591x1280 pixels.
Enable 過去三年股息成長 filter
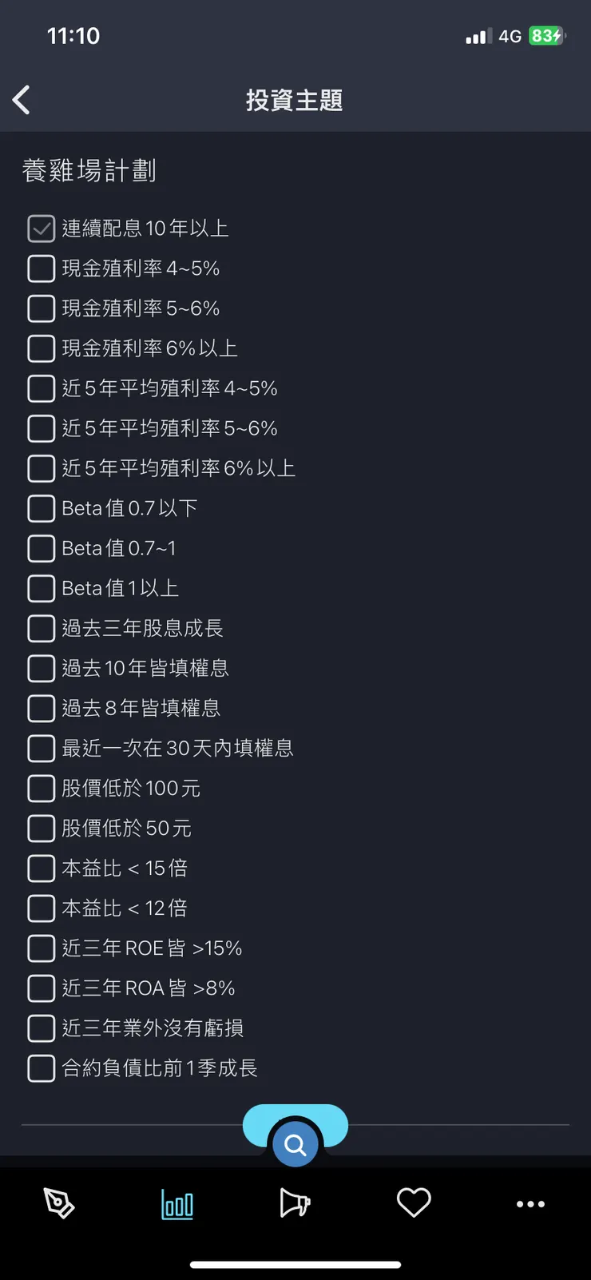click(x=41, y=628)
